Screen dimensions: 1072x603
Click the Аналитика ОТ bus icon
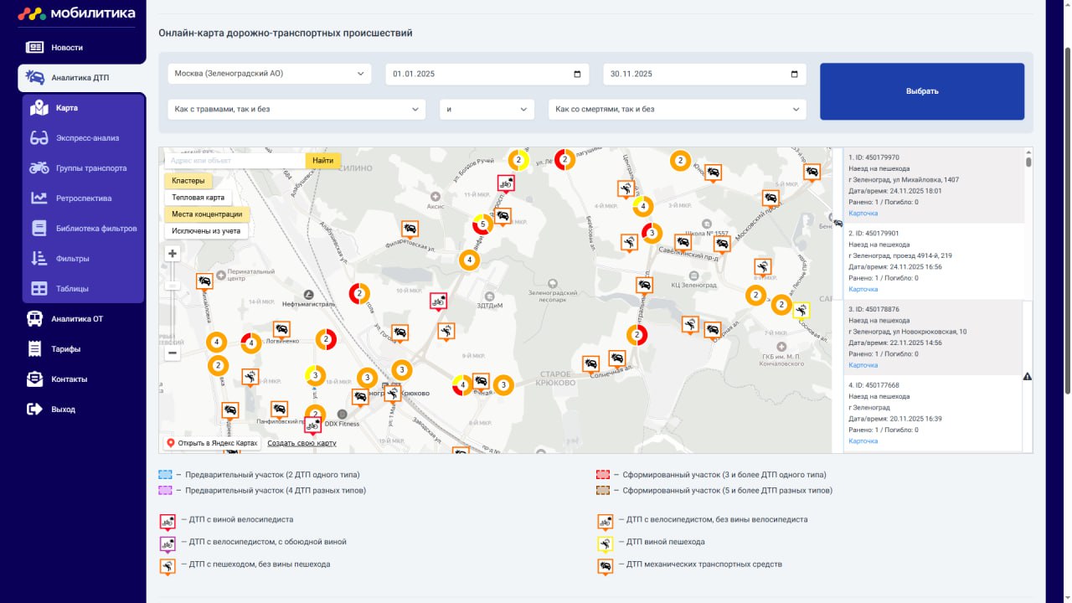(34, 319)
